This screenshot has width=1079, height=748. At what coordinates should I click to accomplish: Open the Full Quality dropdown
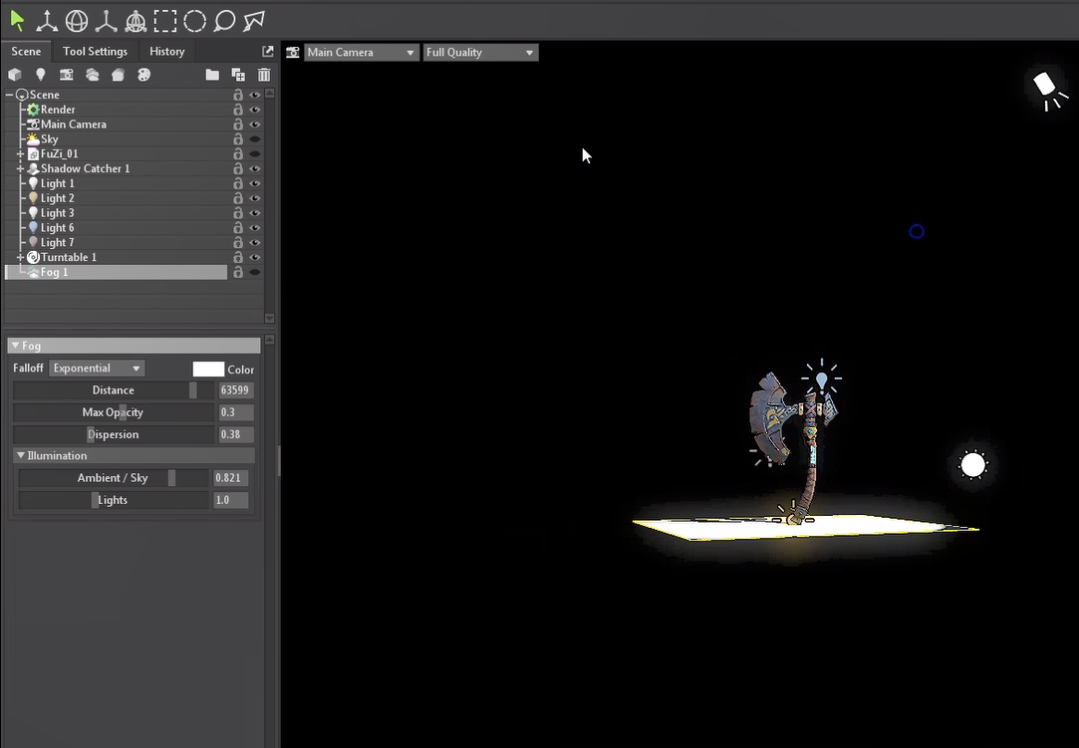pos(480,52)
